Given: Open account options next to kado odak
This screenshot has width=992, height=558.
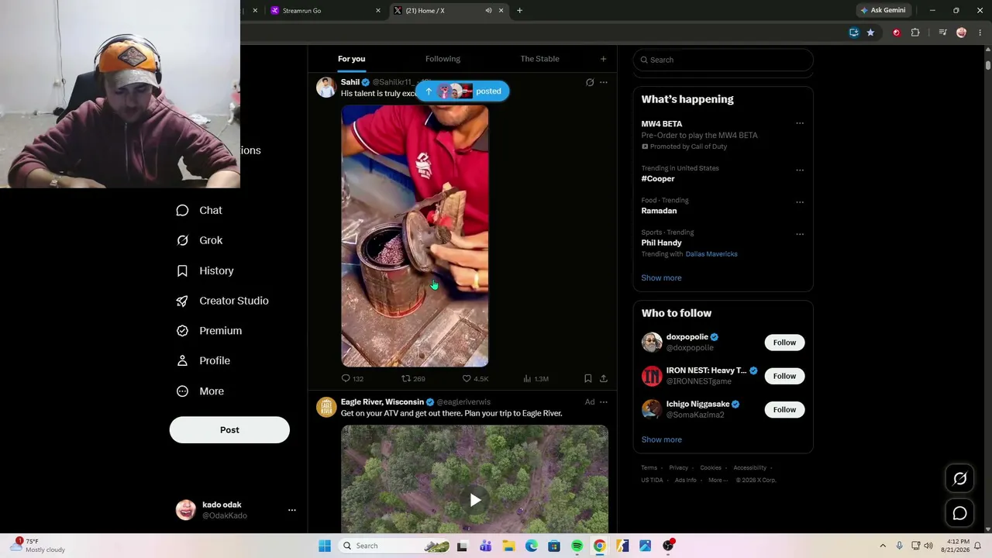Looking at the screenshot, I should pos(292,510).
